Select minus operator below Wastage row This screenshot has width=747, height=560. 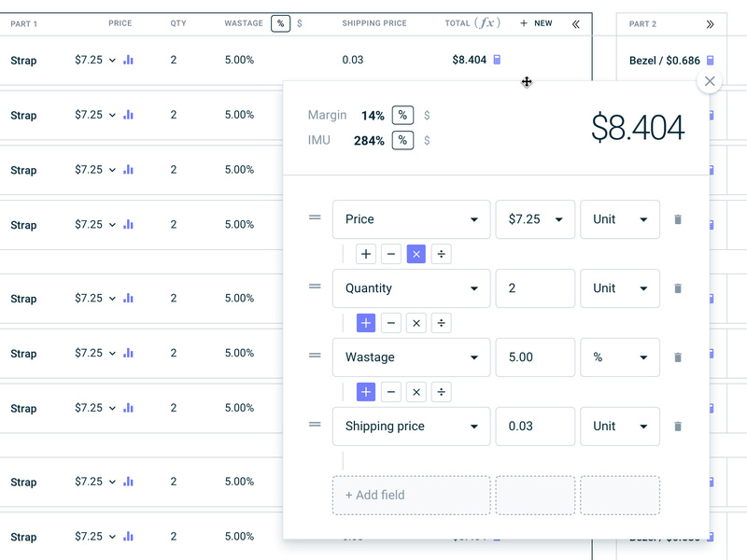pyautogui.click(x=391, y=392)
